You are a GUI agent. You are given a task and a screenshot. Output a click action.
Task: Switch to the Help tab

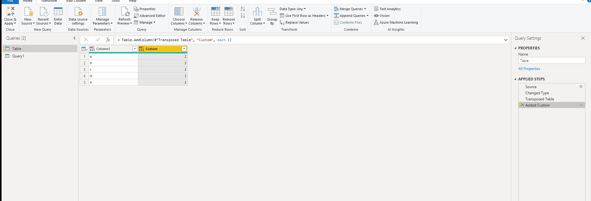132,1
